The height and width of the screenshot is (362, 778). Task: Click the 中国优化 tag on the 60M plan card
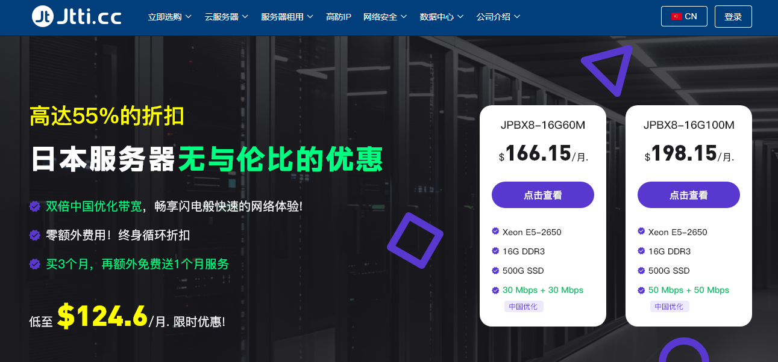click(x=523, y=306)
